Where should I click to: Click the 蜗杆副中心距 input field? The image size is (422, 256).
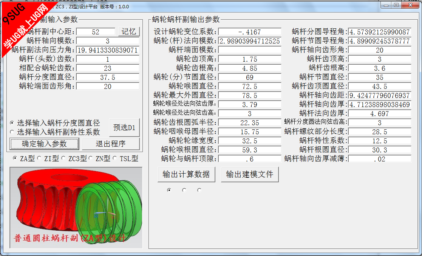tap(96, 32)
